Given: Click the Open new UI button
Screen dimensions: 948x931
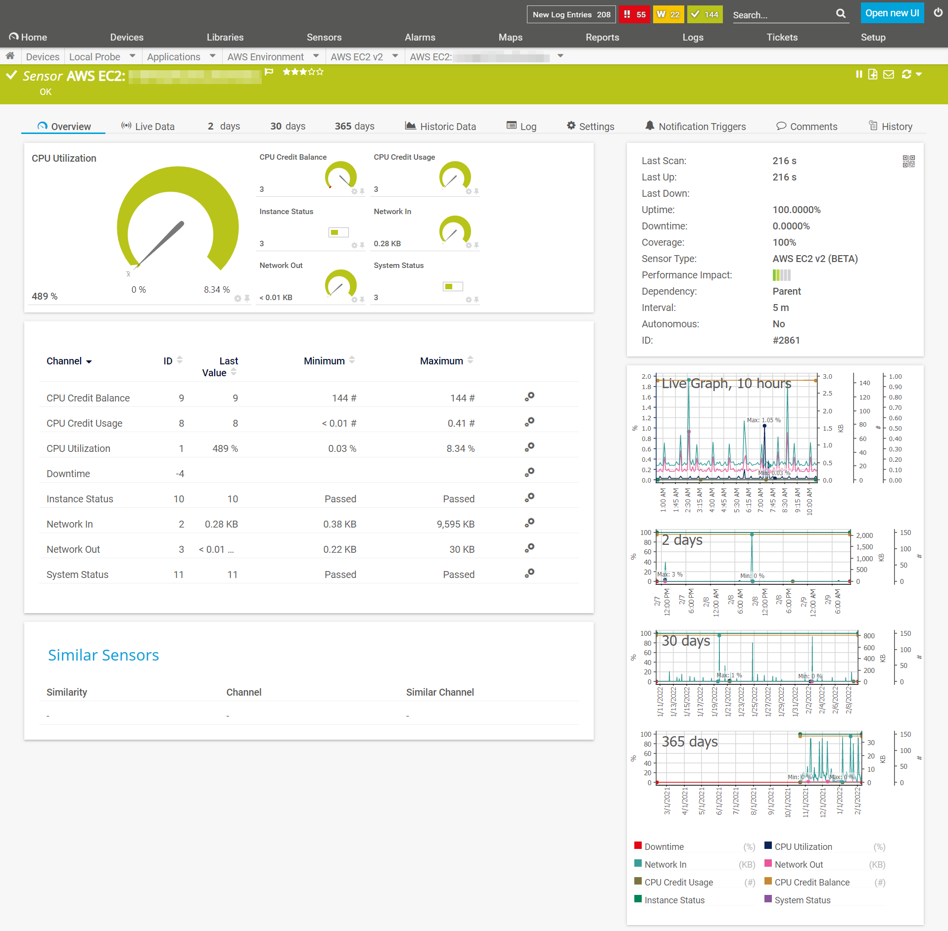Looking at the screenshot, I should click(892, 13).
